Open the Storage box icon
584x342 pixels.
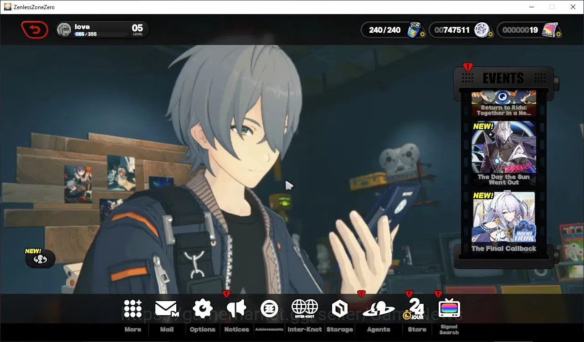coord(339,309)
